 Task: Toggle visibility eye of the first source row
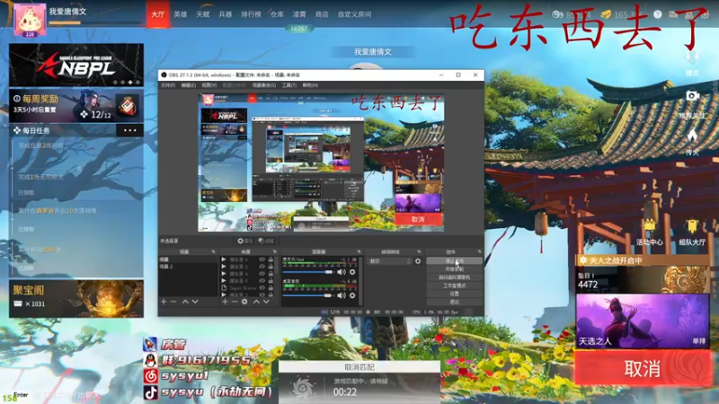[262, 259]
